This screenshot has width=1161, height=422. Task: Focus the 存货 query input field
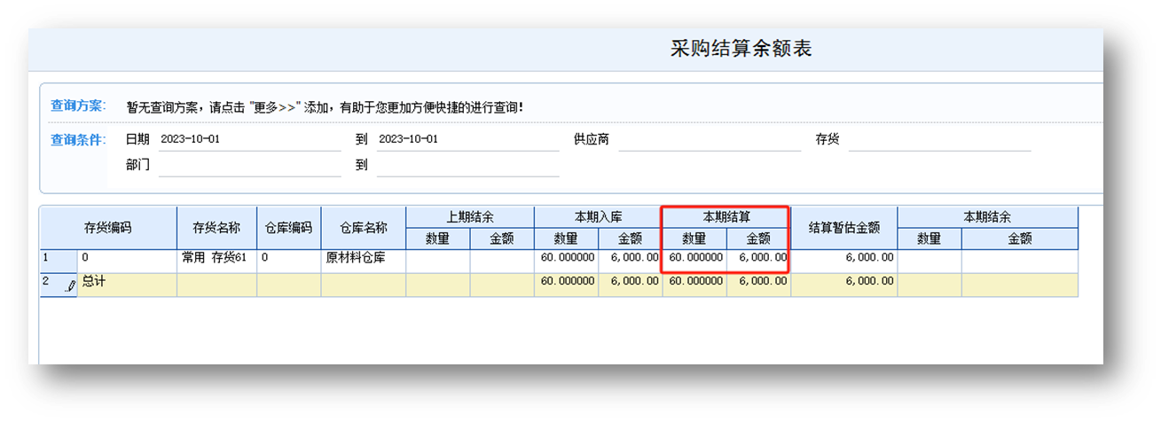click(x=939, y=140)
